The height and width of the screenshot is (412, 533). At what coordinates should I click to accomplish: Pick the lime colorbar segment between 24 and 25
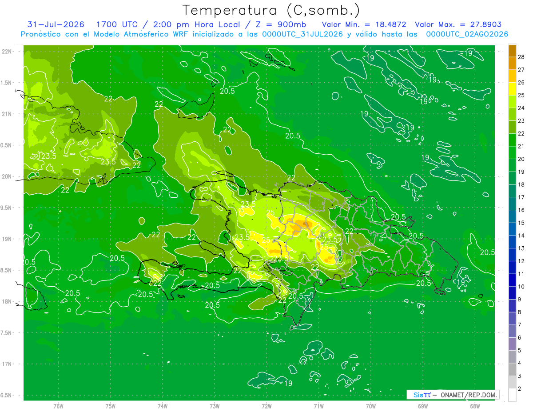coord(512,101)
